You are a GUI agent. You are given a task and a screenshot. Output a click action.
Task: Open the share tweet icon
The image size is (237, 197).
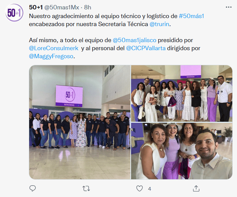click(196, 188)
